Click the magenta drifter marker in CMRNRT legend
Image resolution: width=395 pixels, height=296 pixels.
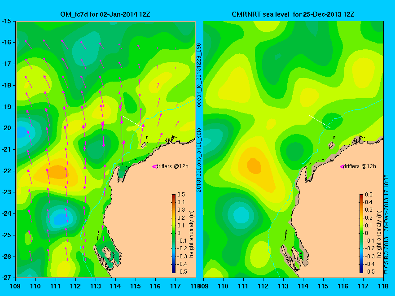(342, 166)
